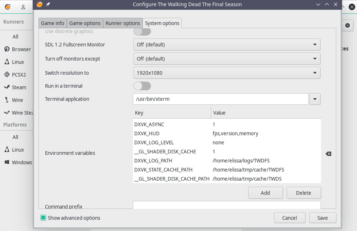Click the /home/elissa/tmp/cache/TWDS value cell

pyautogui.click(x=247, y=179)
